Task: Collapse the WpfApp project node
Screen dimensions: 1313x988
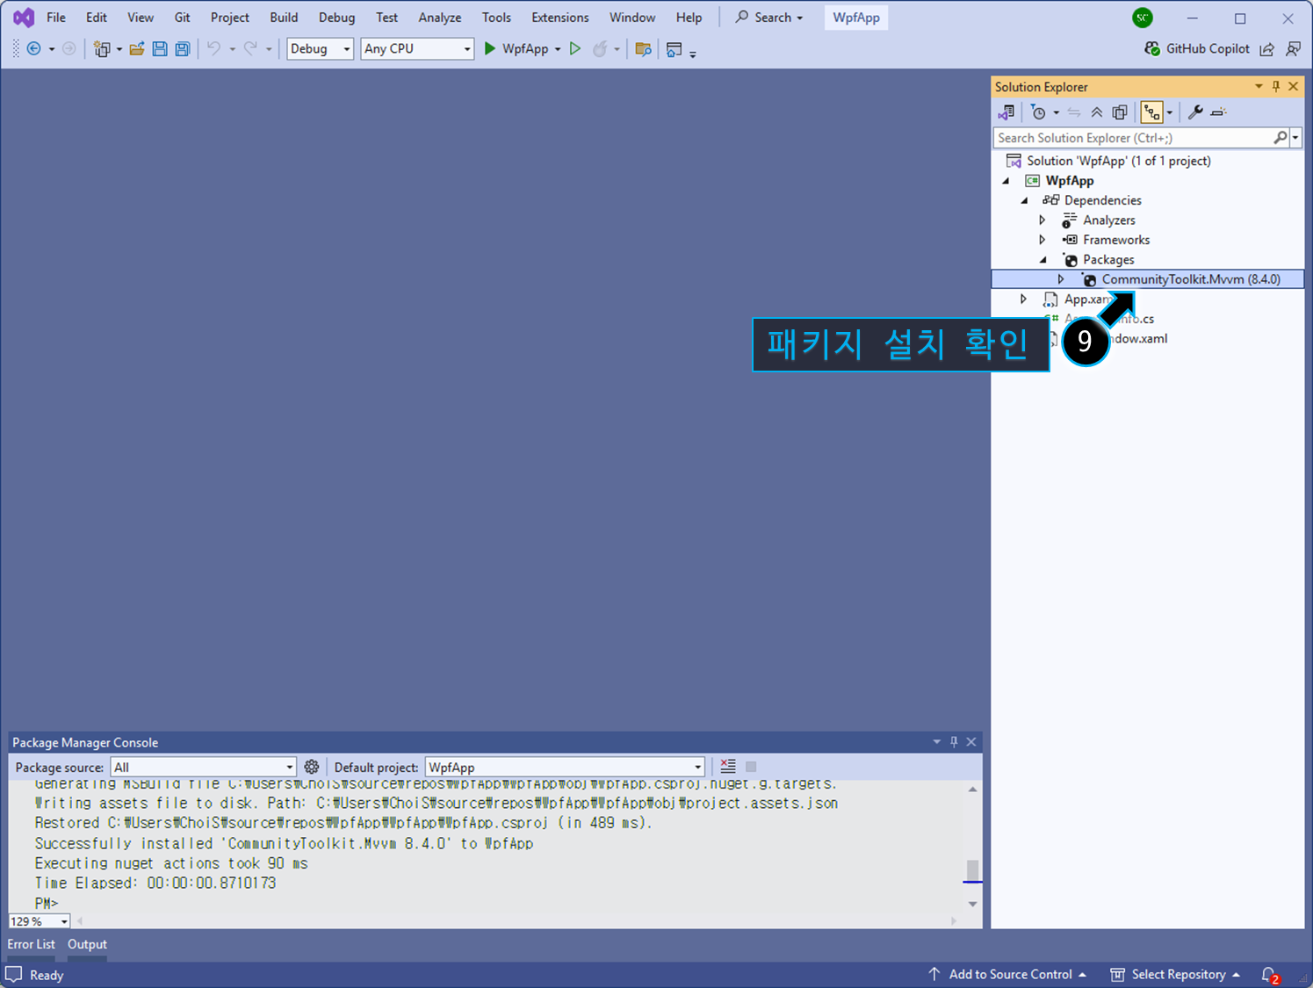Action: (x=1006, y=181)
